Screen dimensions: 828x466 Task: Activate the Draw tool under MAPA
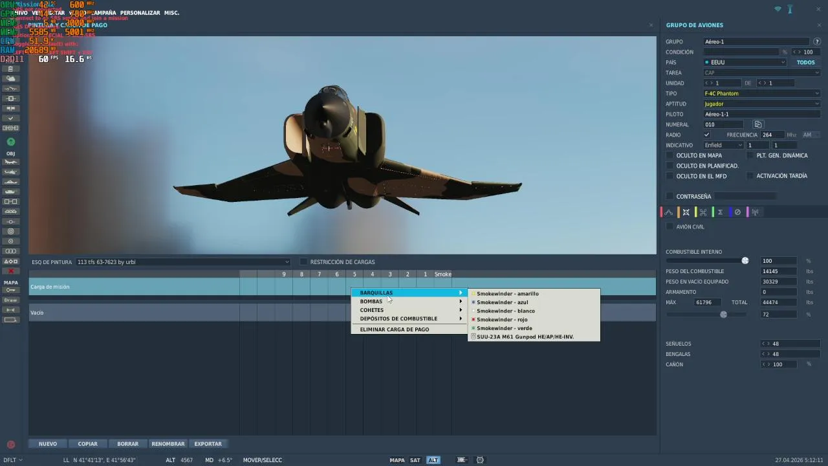point(10,300)
